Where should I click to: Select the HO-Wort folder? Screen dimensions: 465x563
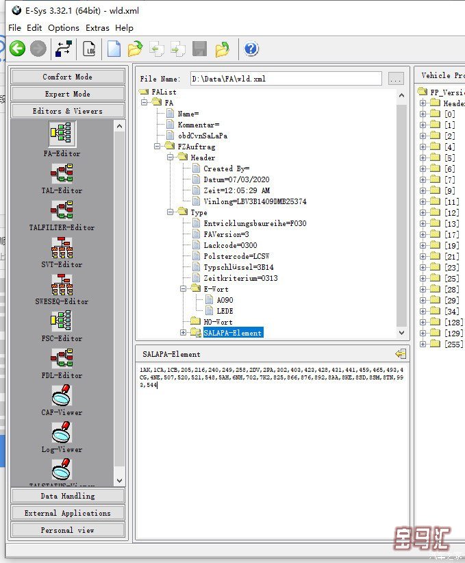pyautogui.click(x=218, y=322)
